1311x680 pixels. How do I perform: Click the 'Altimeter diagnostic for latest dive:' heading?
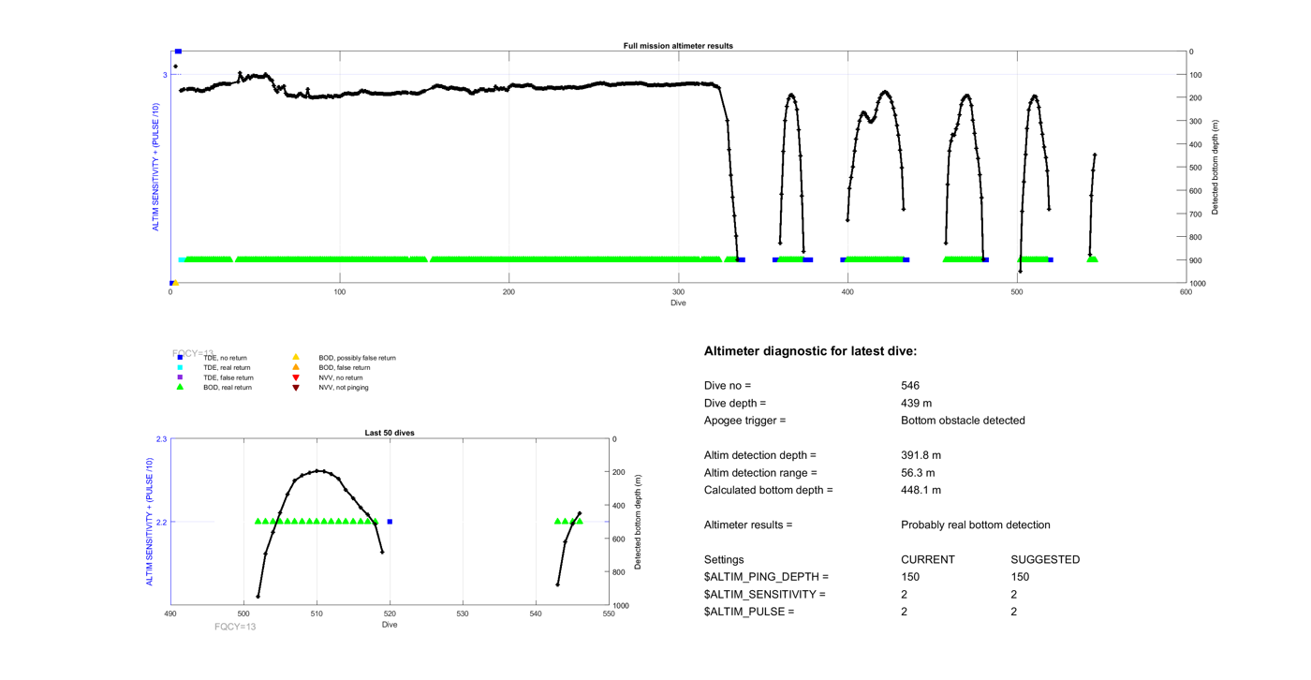coord(810,351)
